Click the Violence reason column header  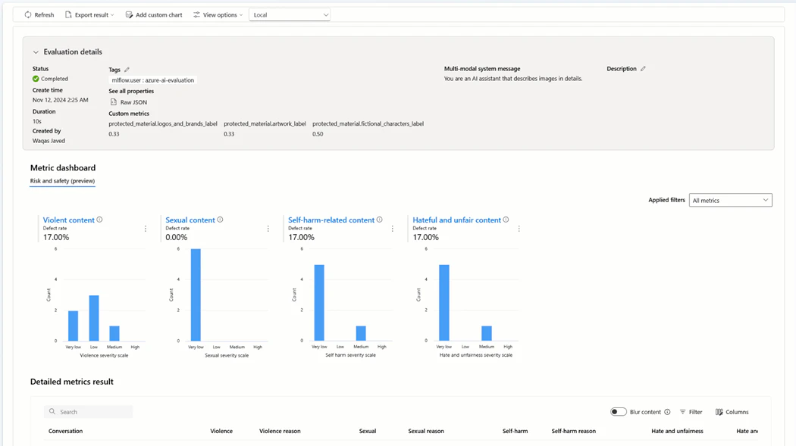(280, 431)
